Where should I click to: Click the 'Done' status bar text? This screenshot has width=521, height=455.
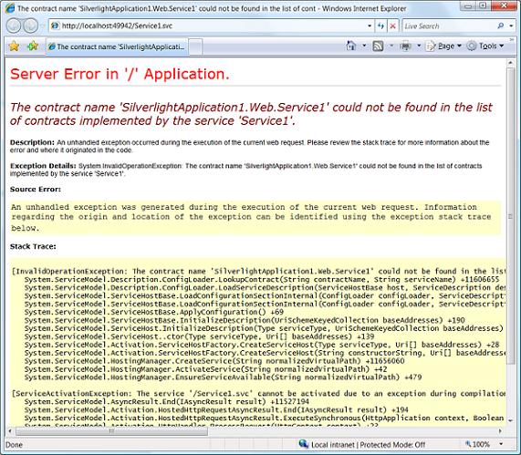(x=14, y=445)
